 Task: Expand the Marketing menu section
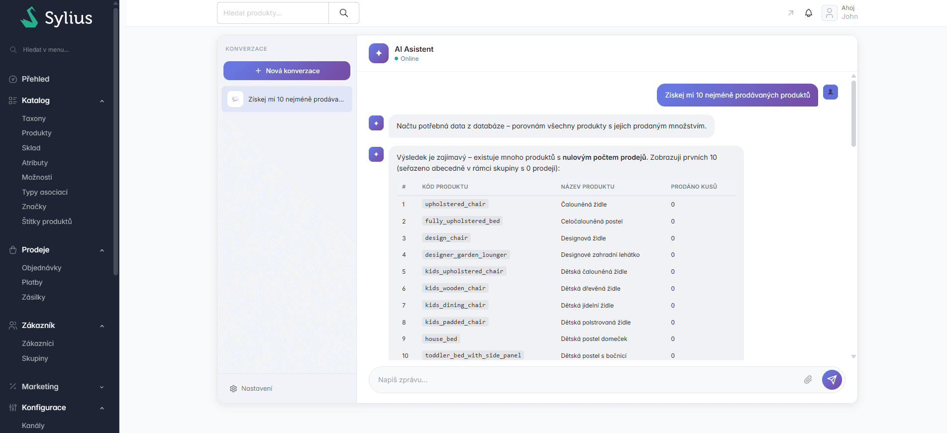click(102, 387)
